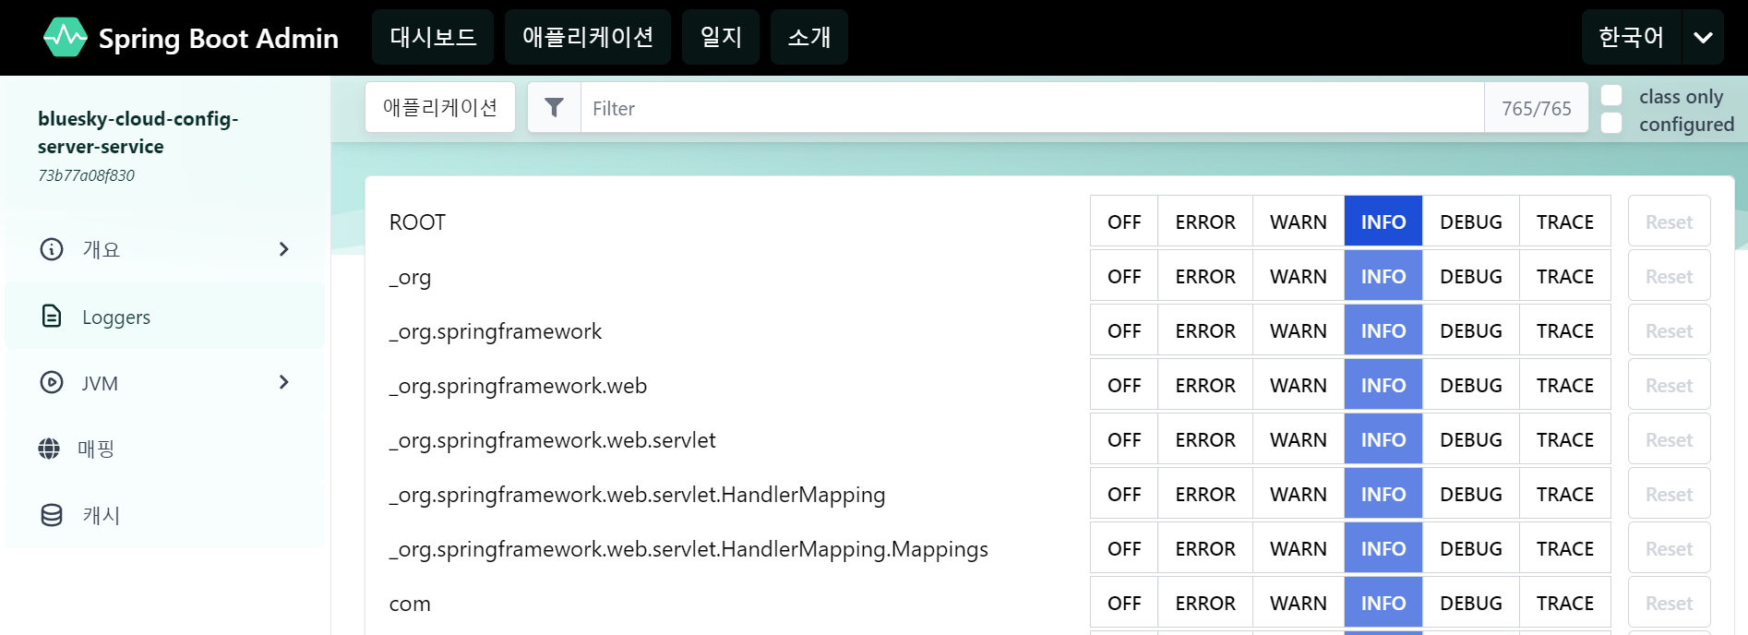This screenshot has height=635, width=1748.
Task: Set ROOT logger to DEBUG
Action: pyautogui.click(x=1471, y=222)
